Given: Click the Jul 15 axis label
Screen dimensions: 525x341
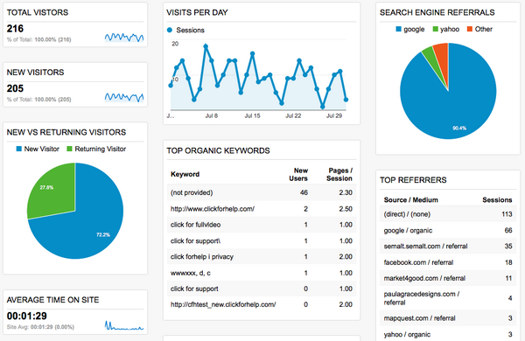Looking at the screenshot, I should click(252, 115).
